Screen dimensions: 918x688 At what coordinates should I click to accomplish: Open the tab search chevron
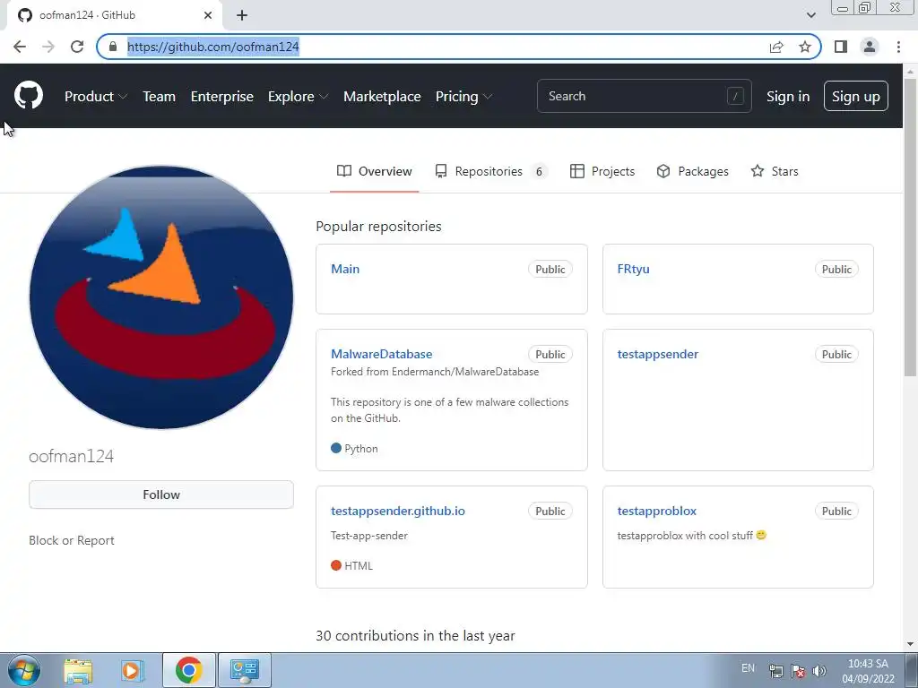(x=810, y=15)
